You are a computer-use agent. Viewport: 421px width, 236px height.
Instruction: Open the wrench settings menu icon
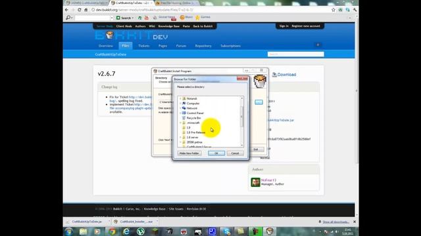[355, 10]
